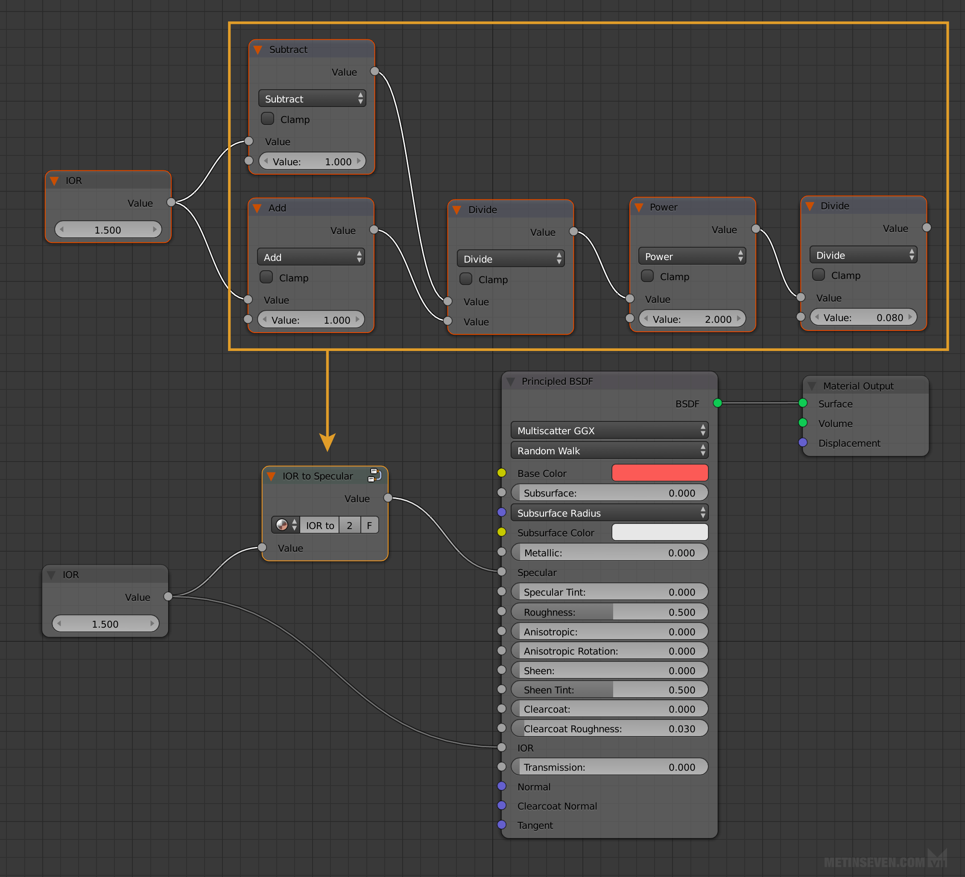Collapse the Power node with its header triangle
This screenshot has width=965, height=877.
click(x=638, y=207)
